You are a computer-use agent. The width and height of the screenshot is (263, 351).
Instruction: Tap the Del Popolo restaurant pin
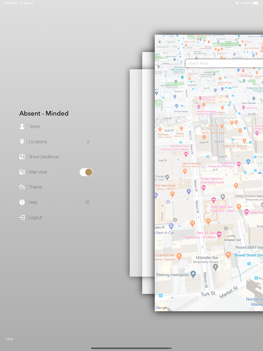pos(160,129)
